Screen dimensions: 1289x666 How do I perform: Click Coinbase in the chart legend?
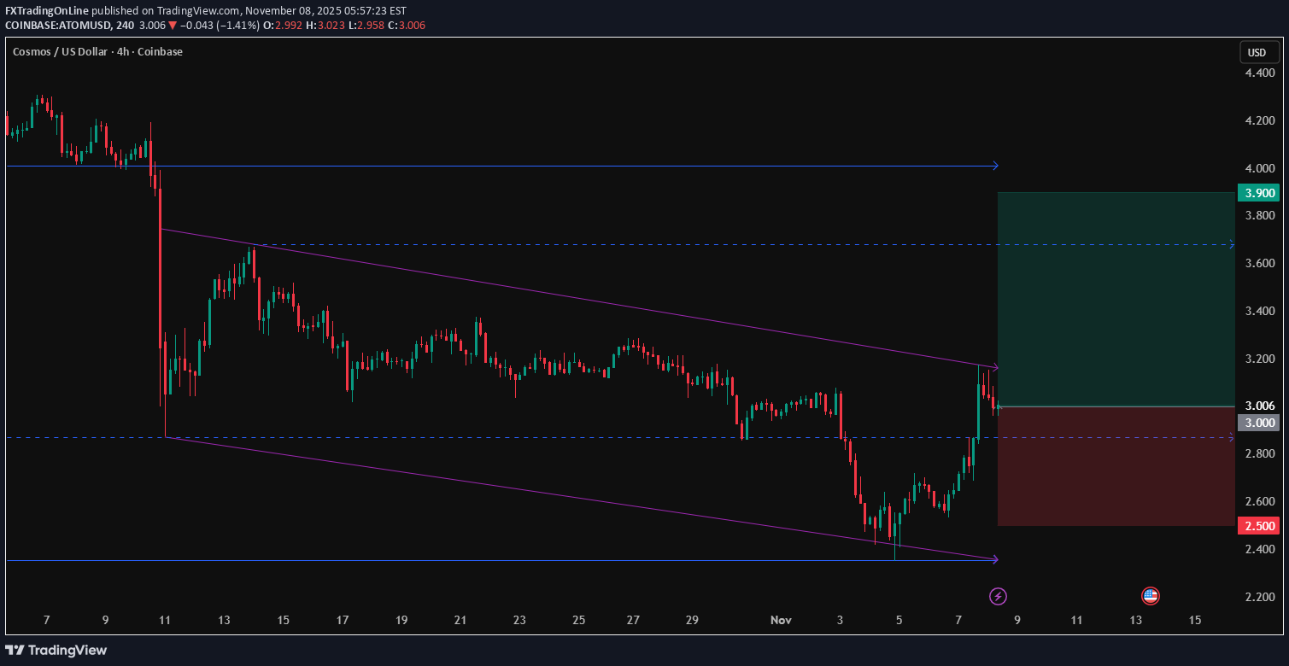161,51
